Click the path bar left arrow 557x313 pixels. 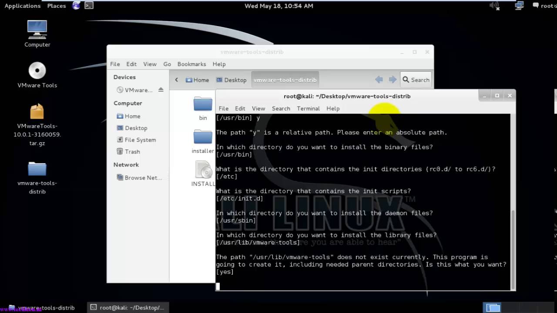coord(176,80)
